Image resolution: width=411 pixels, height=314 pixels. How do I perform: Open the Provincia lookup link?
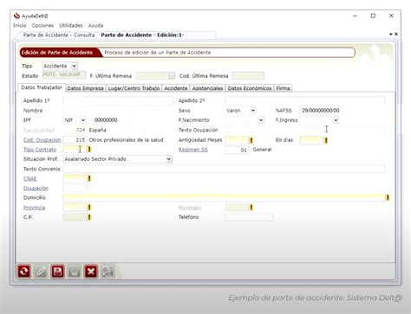(x=34, y=208)
